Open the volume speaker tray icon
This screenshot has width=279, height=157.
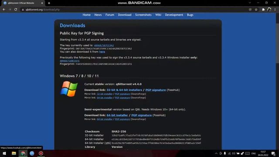tap(234, 154)
